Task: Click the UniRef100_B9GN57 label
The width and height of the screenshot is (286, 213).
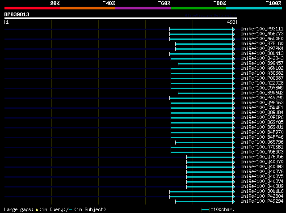Action: [x=262, y=64]
